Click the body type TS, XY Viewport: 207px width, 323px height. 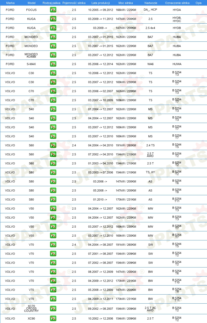tap(150, 172)
